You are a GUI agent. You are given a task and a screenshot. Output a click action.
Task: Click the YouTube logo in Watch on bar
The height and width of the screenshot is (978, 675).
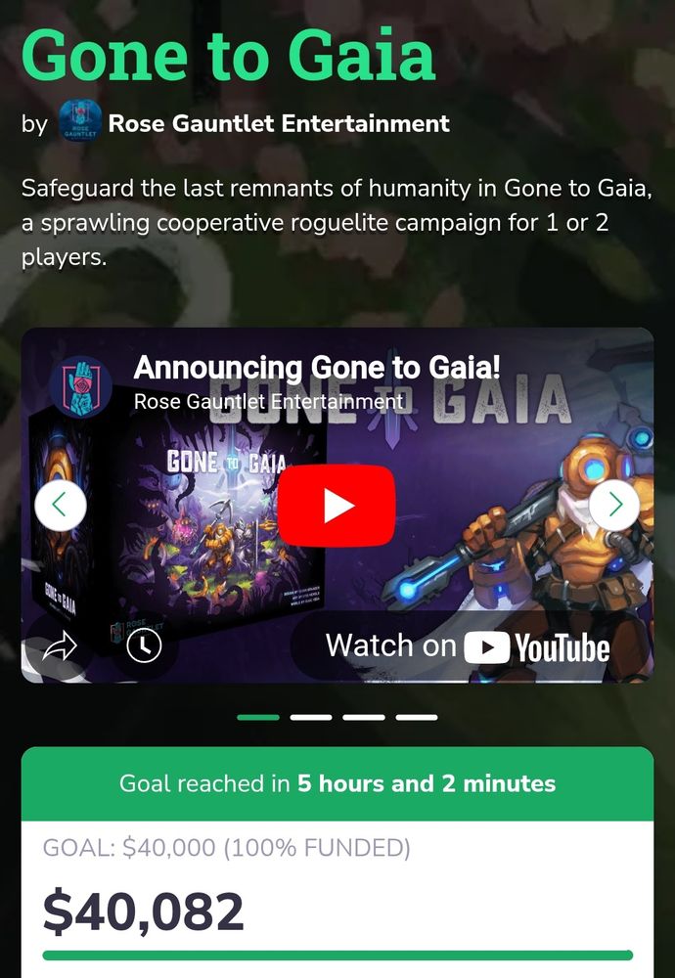tap(537, 647)
